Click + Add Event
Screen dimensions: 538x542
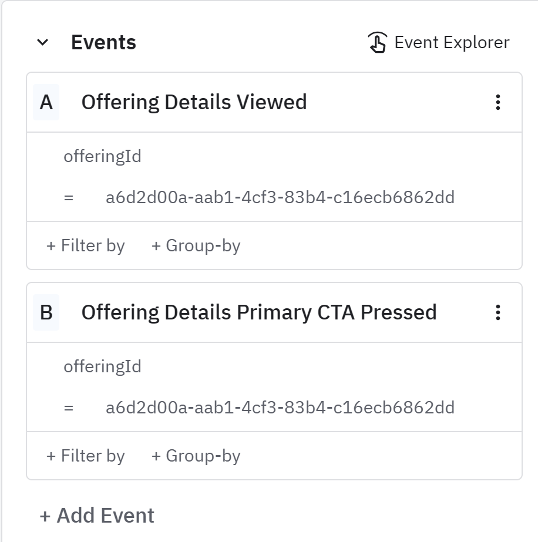pos(97,516)
